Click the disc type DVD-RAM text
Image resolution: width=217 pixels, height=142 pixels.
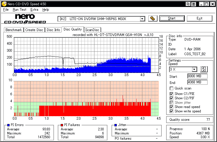192,39
